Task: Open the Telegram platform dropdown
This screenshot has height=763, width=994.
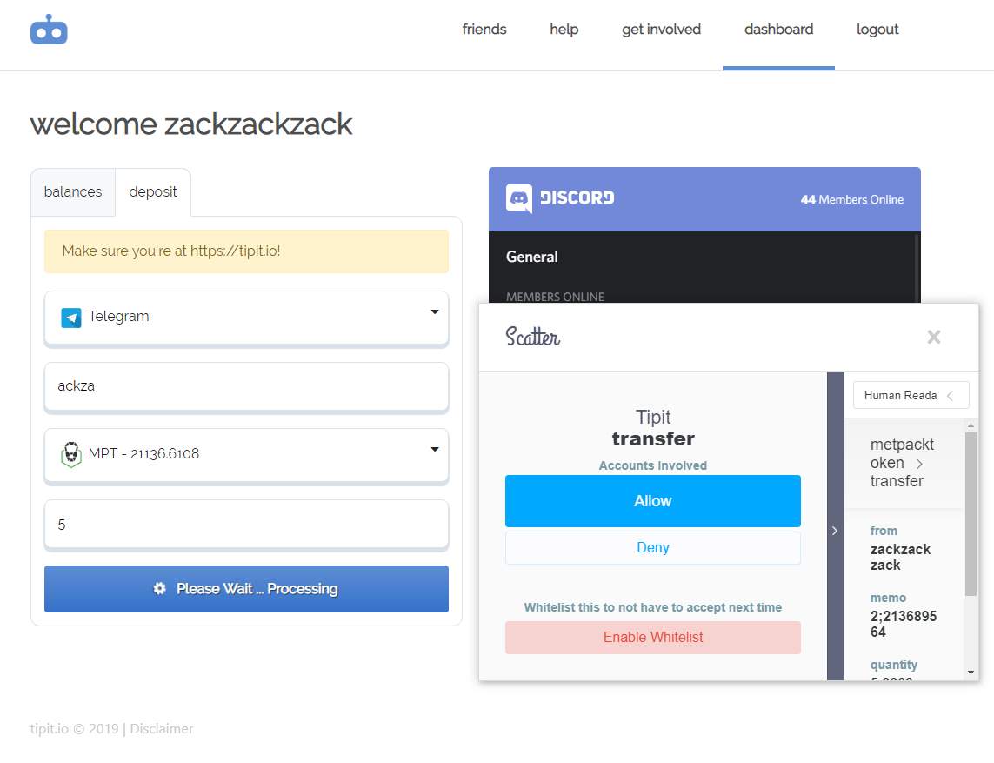Action: [x=246, y=318]
